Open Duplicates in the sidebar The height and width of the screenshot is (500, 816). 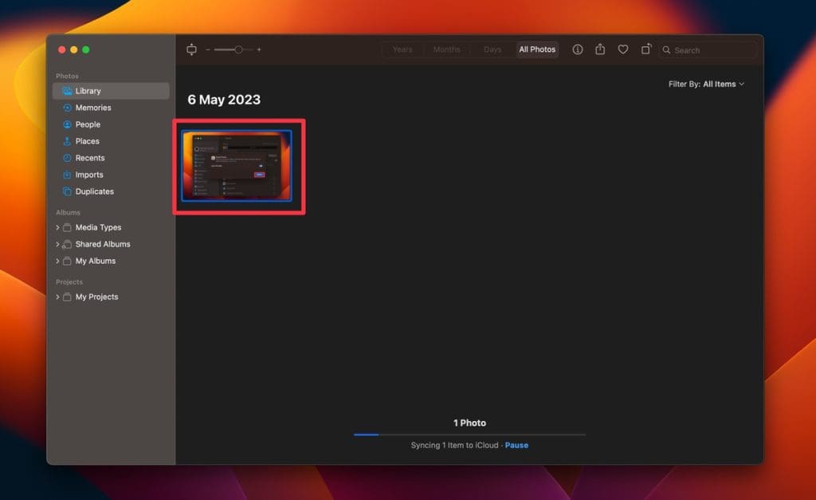click(111, 191)
